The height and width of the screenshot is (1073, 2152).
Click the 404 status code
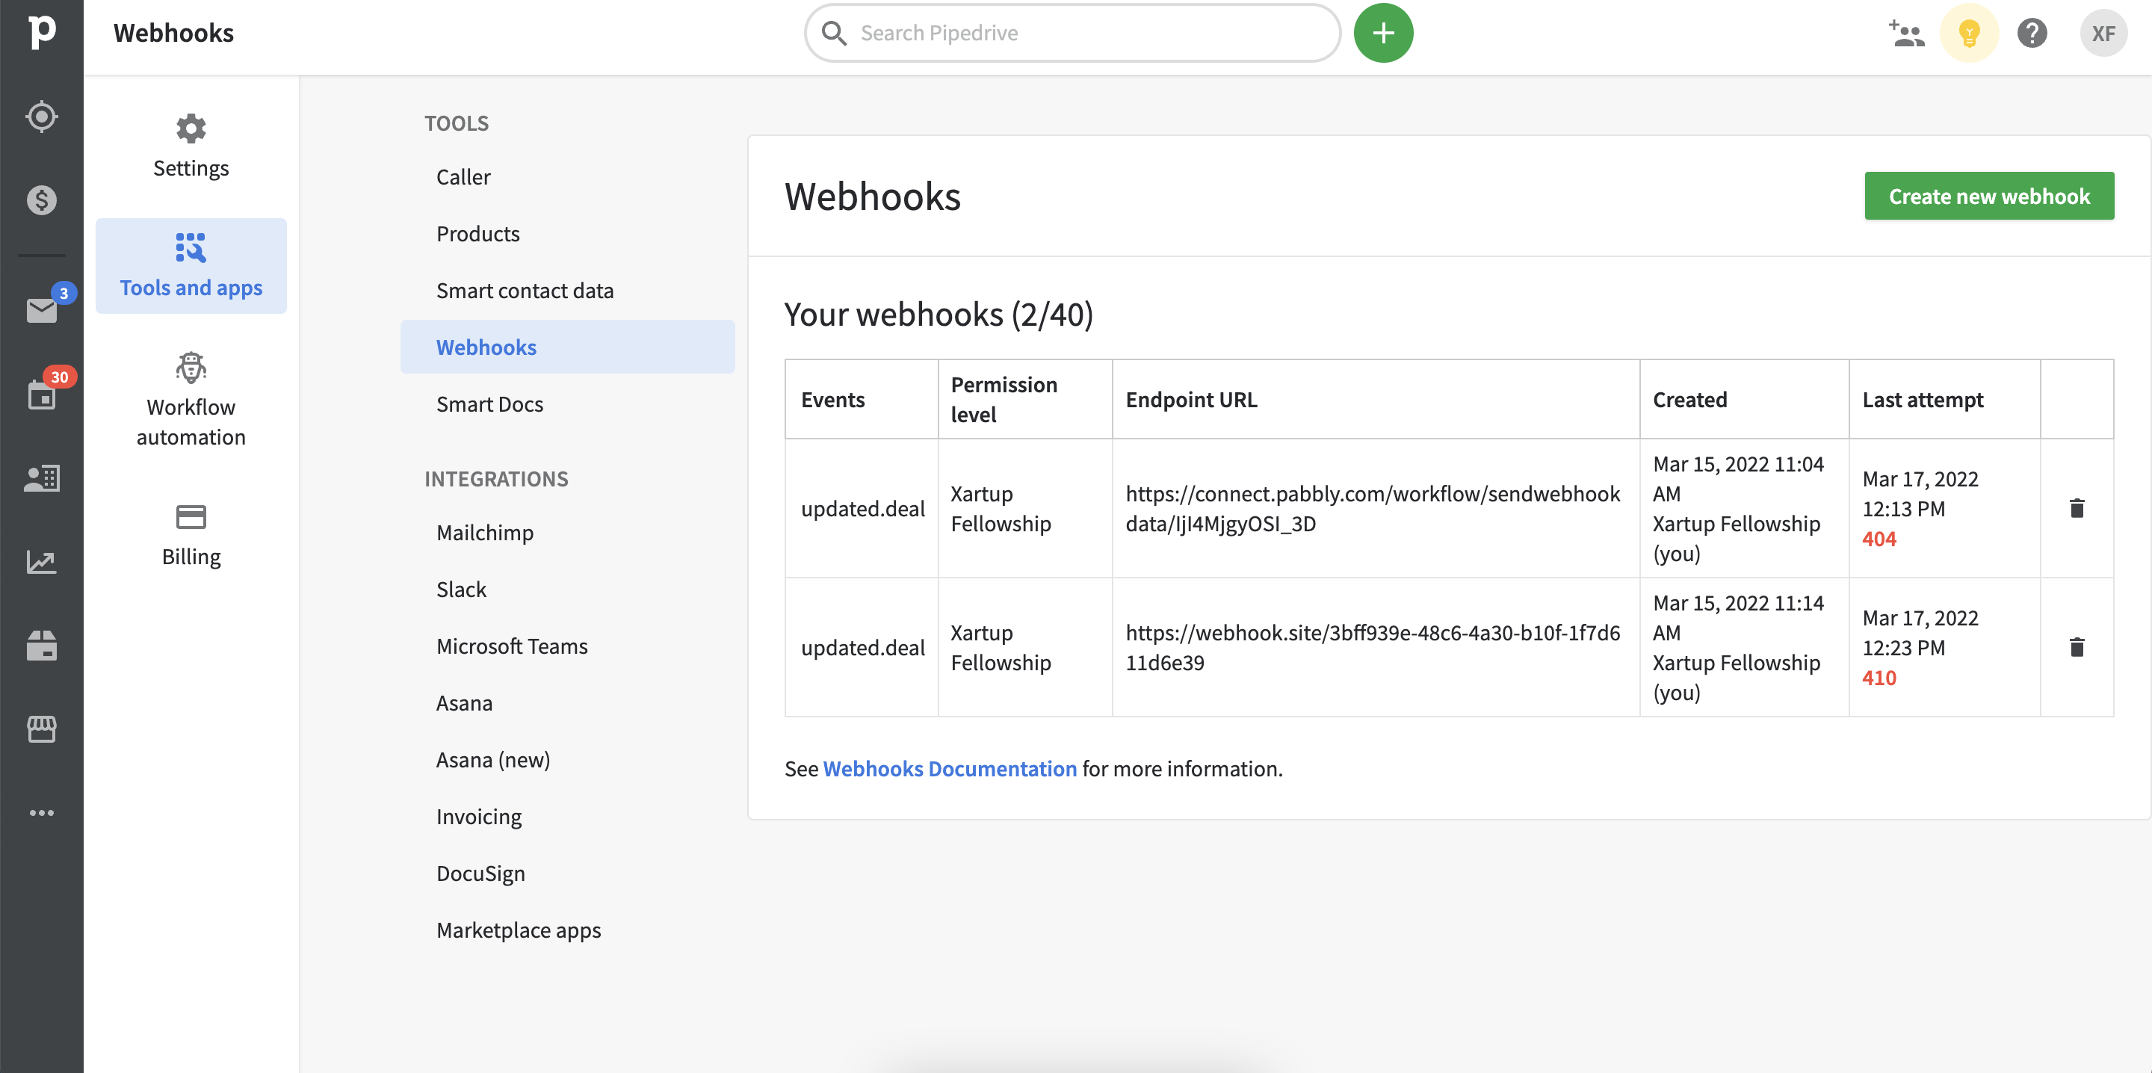tap(1879, 539)
